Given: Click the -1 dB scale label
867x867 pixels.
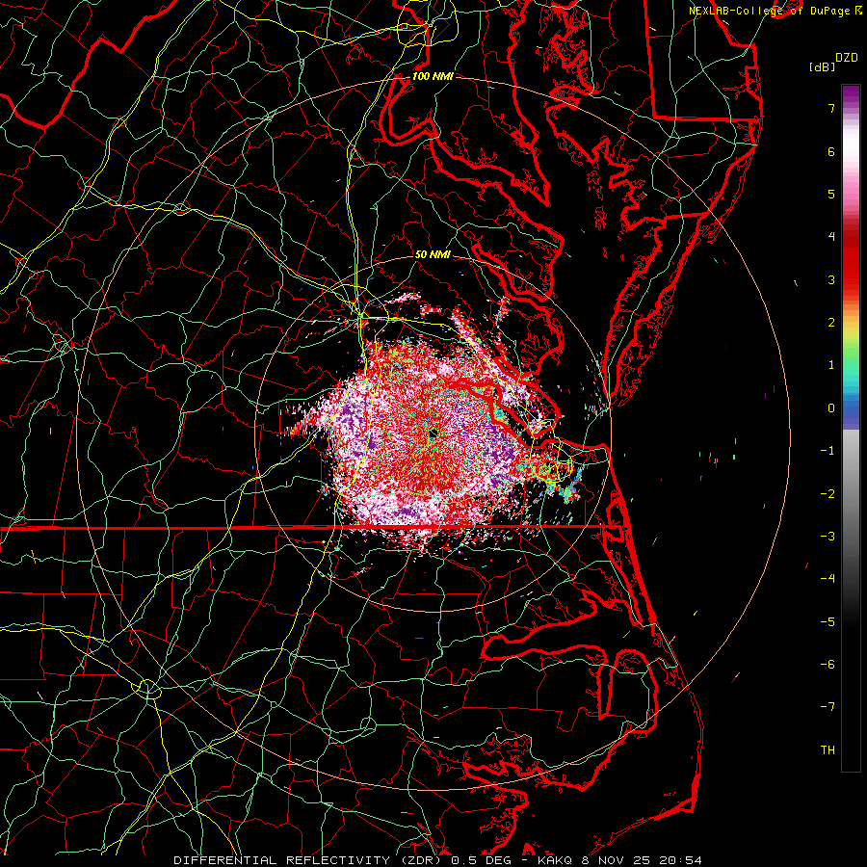Looking at the screenshot, I should pyautogui.click(x=828, y=451).
